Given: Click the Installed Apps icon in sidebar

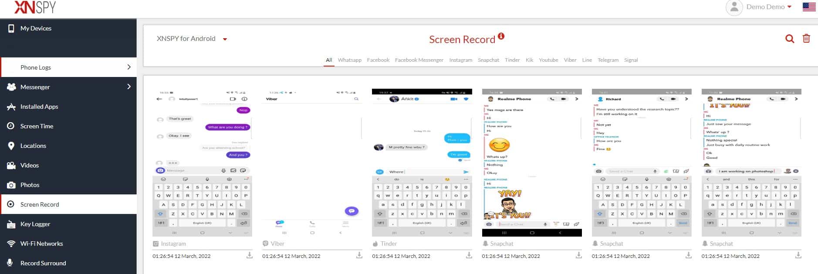Looking at the screenshot, I should click(x=11, y=107).
